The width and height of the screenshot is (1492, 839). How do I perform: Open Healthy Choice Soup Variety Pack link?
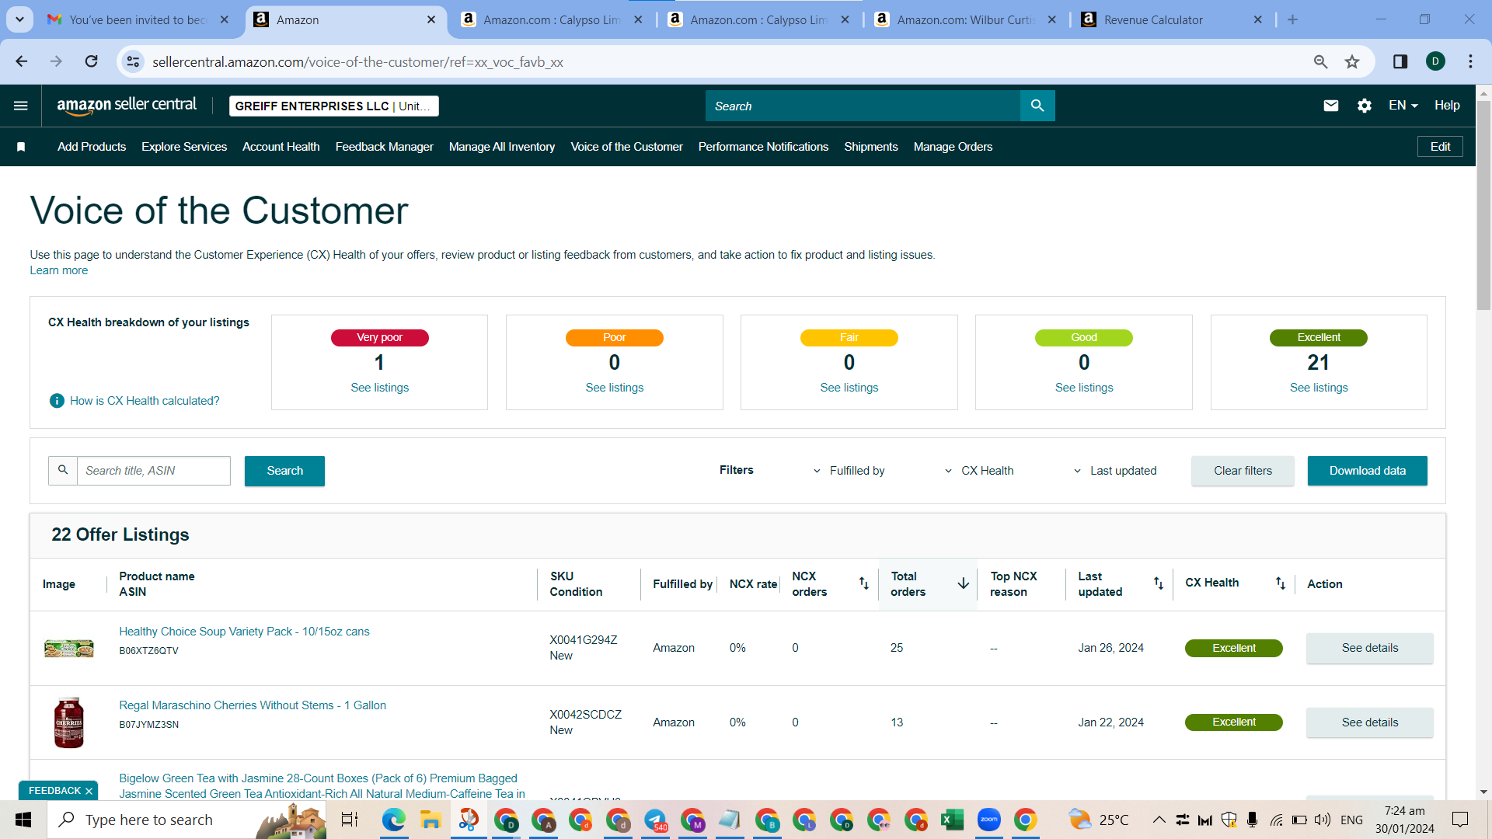tap(244, 632)
